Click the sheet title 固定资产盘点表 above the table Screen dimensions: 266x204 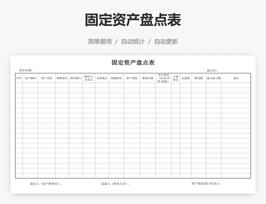[133, 63]
